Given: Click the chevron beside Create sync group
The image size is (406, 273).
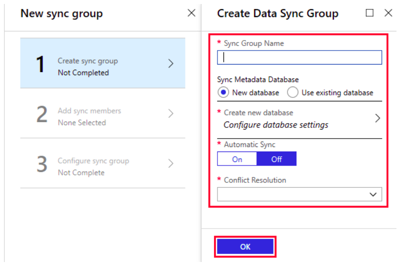Looking at the screenshot, I should (x=170, y=64).
